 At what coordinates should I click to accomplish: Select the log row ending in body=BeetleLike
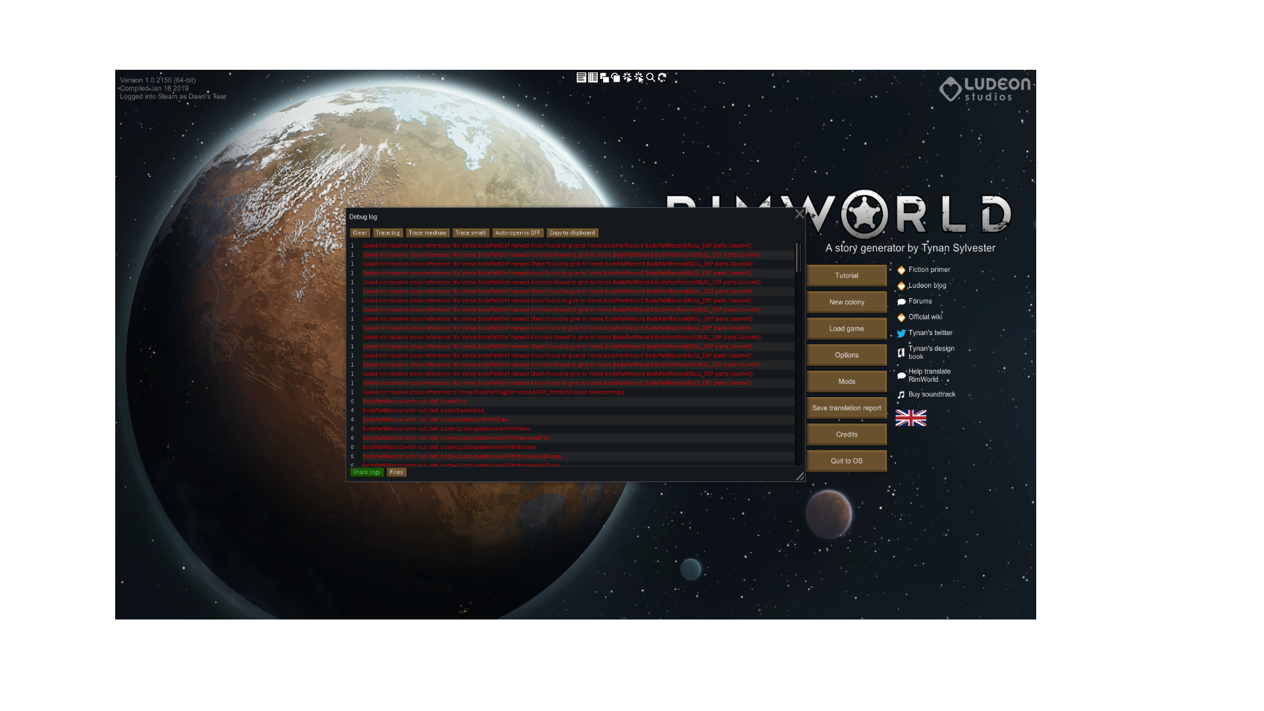(x=571, y=411)
